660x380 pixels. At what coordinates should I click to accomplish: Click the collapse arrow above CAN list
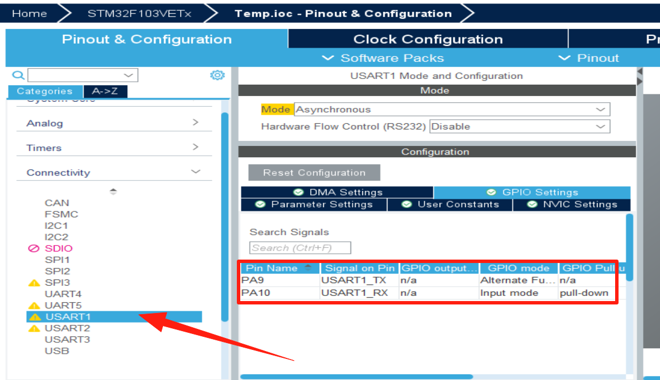[x=113, y=191]
